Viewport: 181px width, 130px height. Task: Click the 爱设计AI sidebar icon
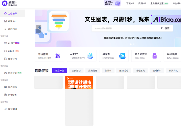coord(6,59)
